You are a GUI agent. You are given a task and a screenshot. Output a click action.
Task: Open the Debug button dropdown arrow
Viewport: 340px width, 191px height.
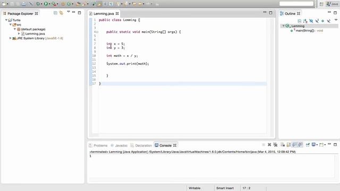coord(41,4)
